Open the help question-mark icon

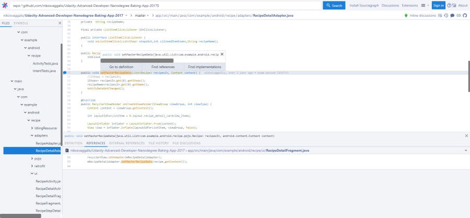449,5
